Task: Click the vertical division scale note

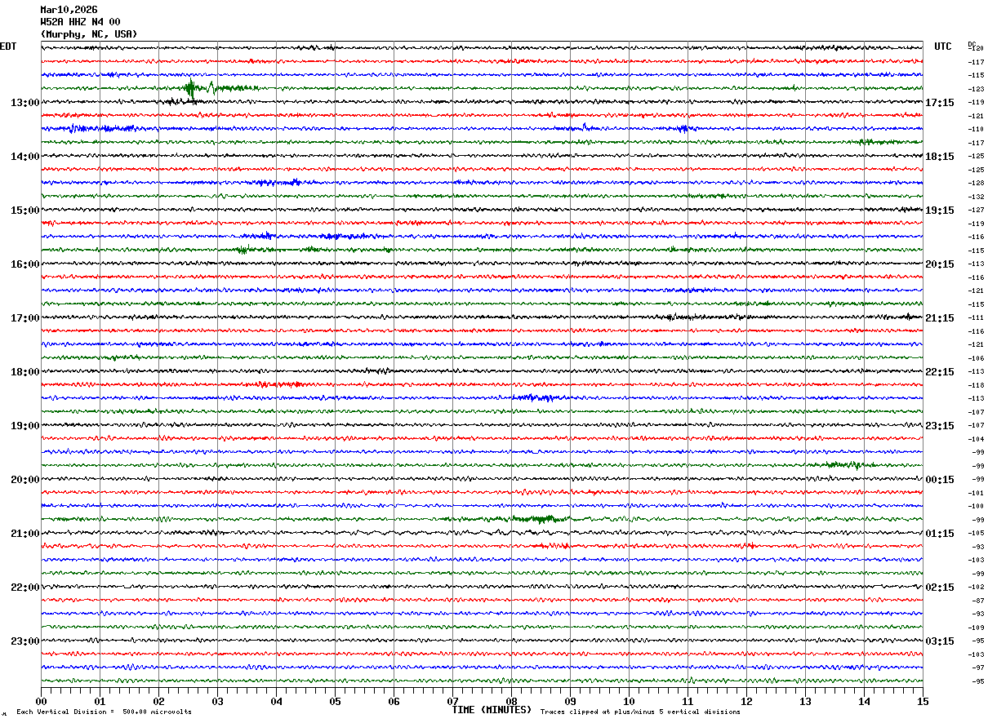Action: pyautogui.click(x=104, y=712)
